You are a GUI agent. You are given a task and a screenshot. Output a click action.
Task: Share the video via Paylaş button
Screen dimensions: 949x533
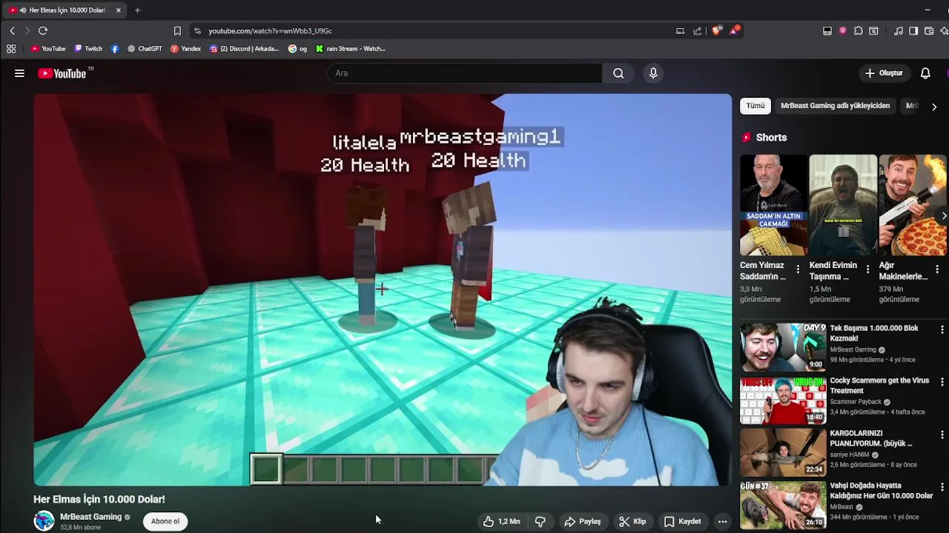[x=582, y=521]
